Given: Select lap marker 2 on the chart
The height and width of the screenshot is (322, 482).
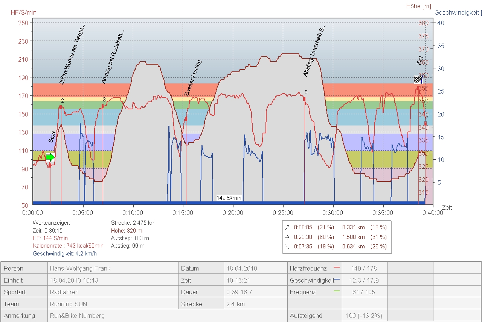Looking at the screenshot, I should click(61, 107).
